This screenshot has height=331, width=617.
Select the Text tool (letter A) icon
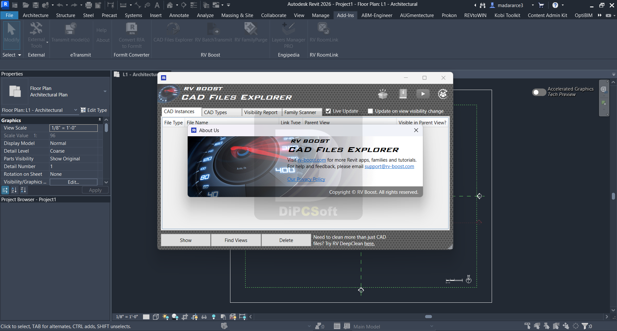click(x=157, y=5)
